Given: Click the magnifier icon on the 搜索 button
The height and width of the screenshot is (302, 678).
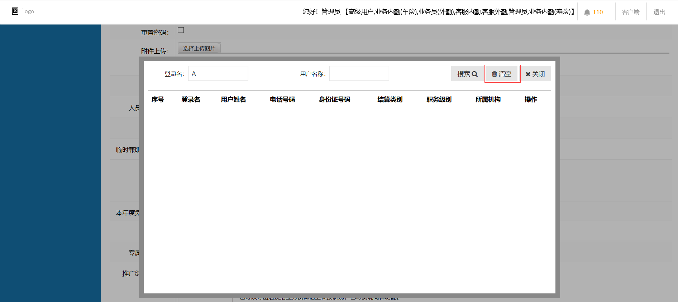Looking at the screenshot, I should pyautogui.click(x=475, y=74).
